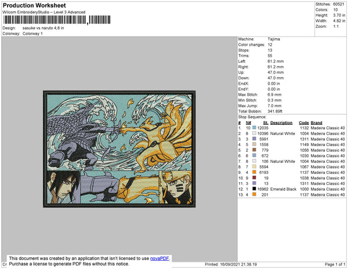Click 'Emerald Black' description text
348x269 pixels.
[x=283, y=189]
